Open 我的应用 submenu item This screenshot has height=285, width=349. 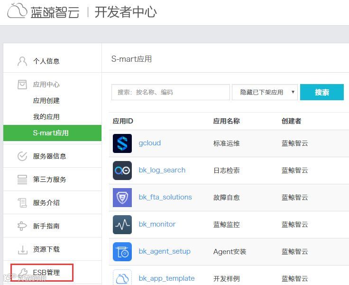46,117
